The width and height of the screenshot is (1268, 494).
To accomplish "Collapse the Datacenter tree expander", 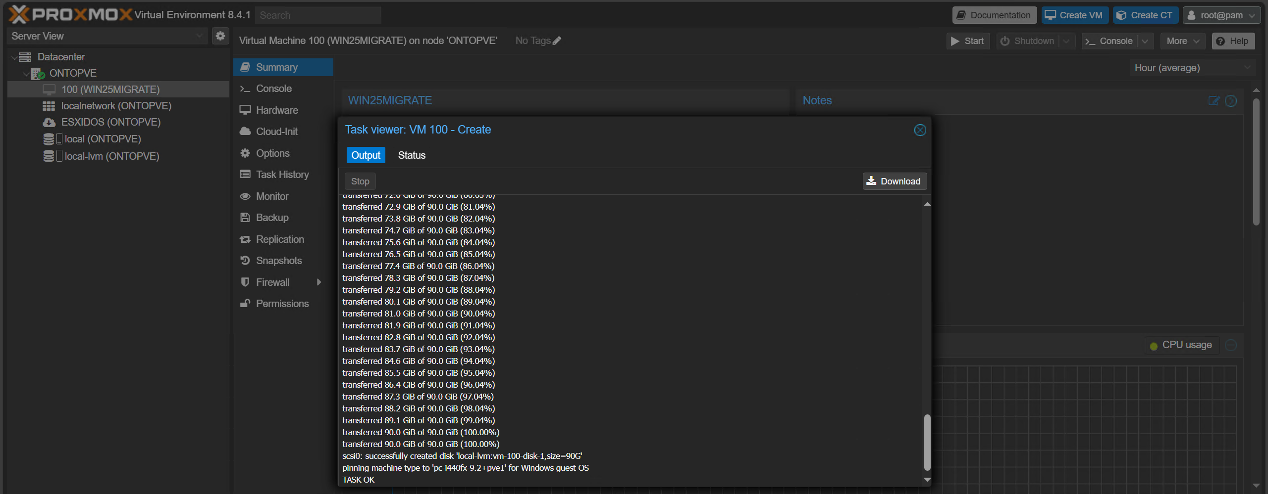I will tap(13, 57).
